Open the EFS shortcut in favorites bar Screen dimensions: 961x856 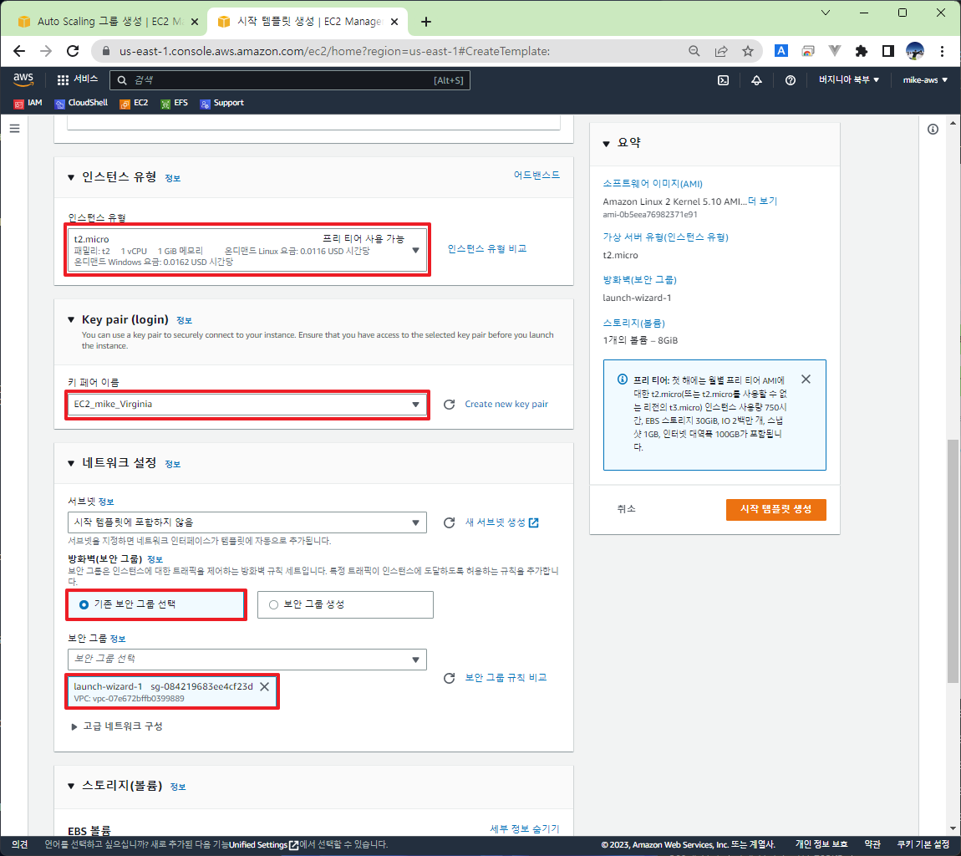(x=174, y=103)
